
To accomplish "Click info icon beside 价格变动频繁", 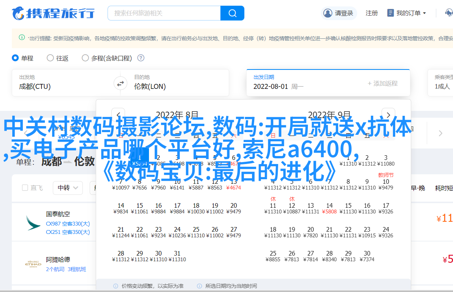I will click(116, 286).
